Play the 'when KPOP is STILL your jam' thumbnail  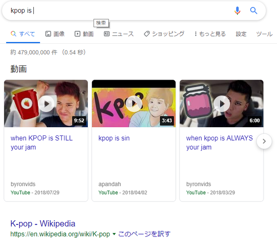(46, 104)
